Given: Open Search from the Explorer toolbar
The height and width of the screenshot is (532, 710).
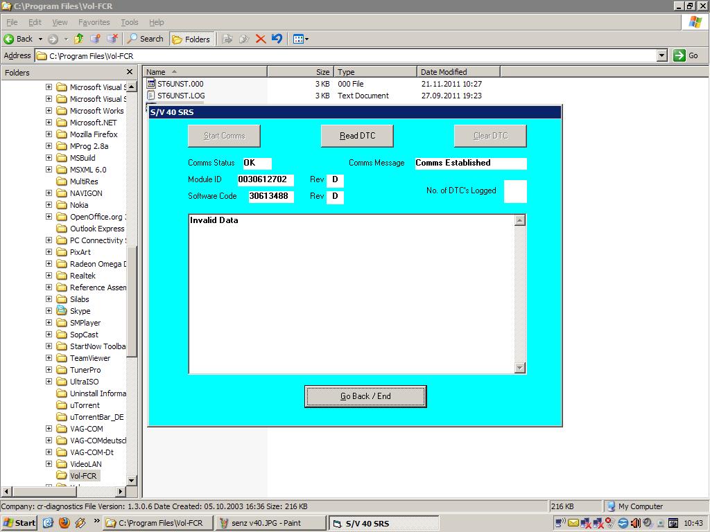Looking at the screenshot, I should tap(146, 39).
